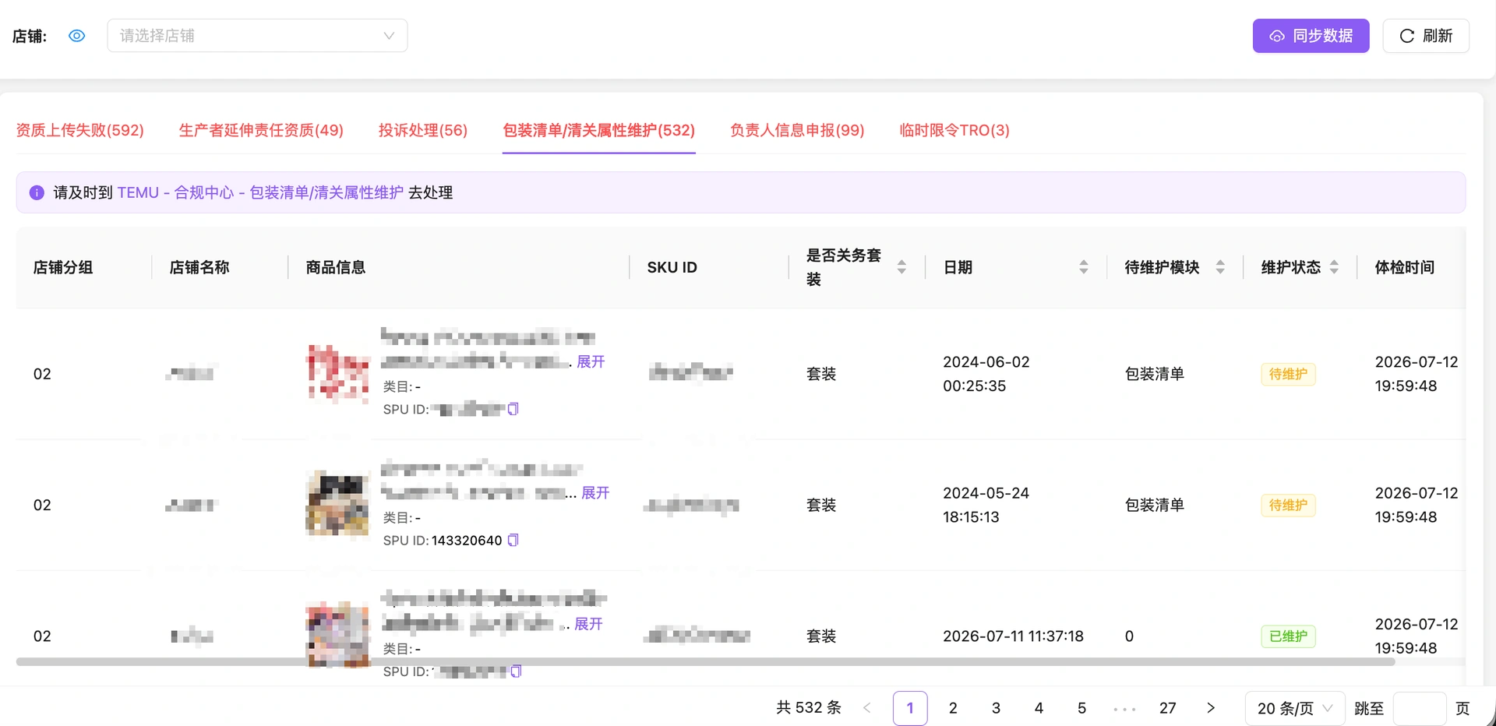
Task: Click the info icon in the notice banner
Action: 37,192
